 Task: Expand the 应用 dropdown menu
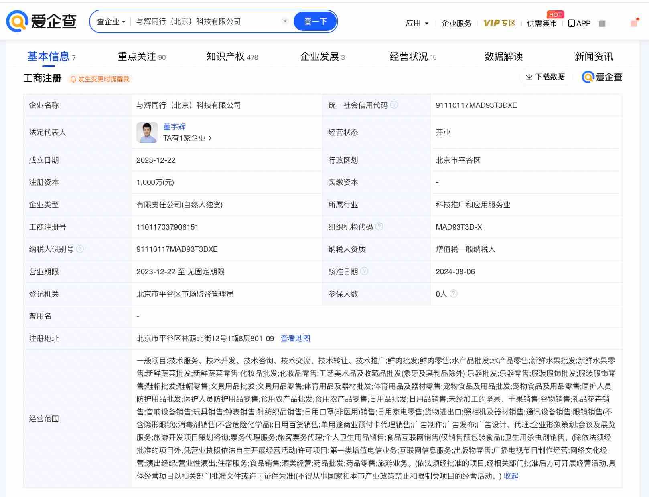[417, 23]
